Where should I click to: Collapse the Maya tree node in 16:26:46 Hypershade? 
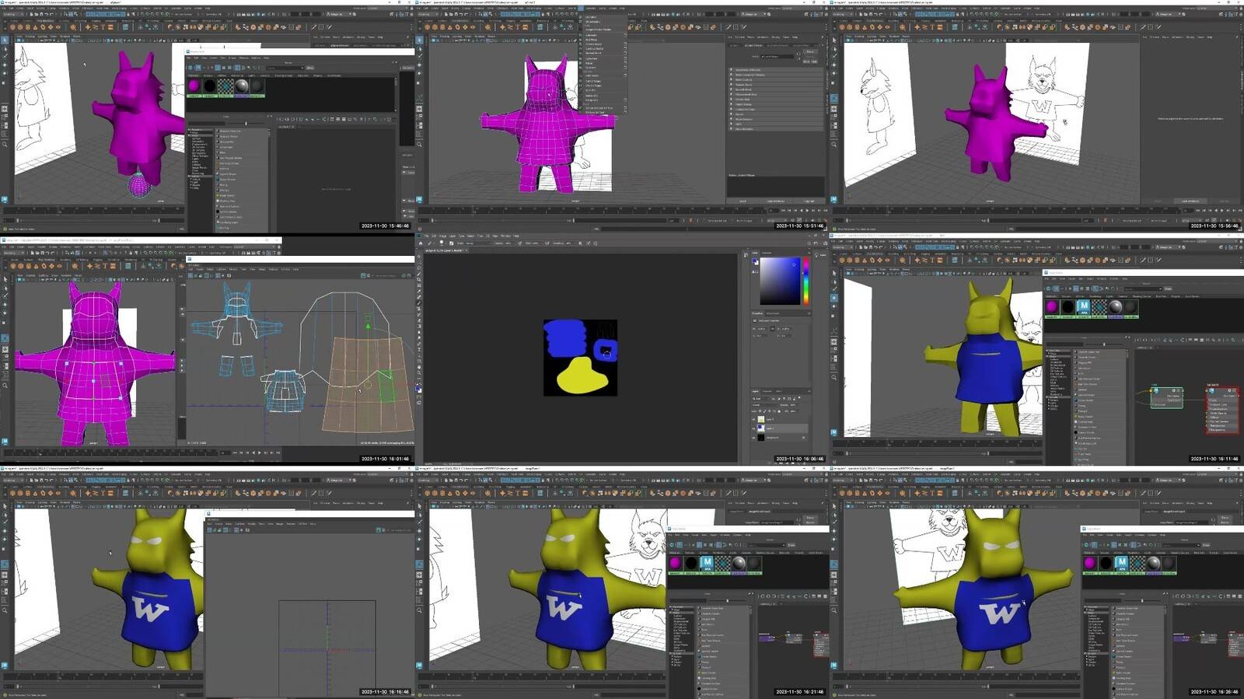click(x=1085, y=611)
